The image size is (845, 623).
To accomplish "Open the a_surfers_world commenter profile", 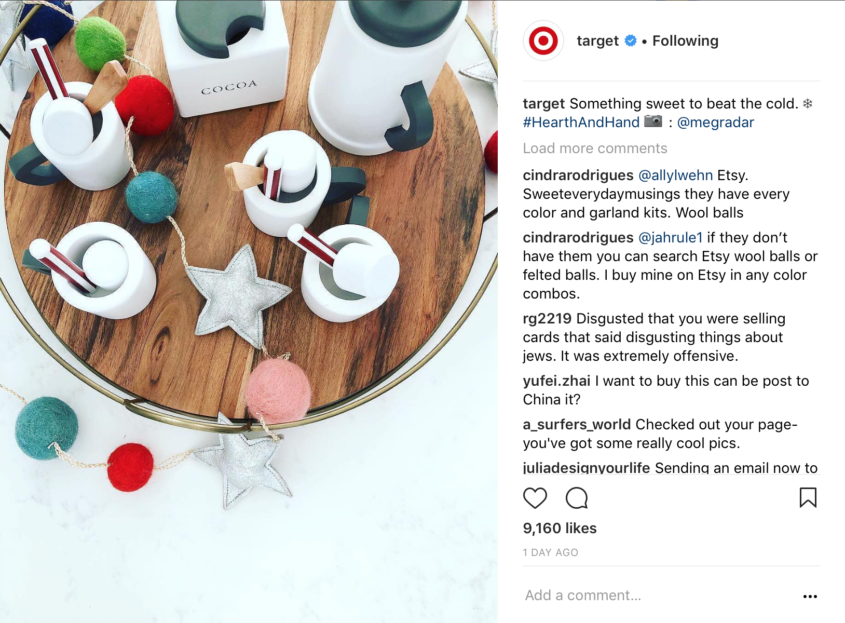I will pyautogui.click(x=577, y=425).
